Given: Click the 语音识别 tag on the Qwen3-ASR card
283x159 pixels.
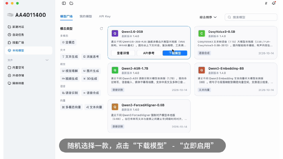Looking at the screenshot, I should [118, 90].
